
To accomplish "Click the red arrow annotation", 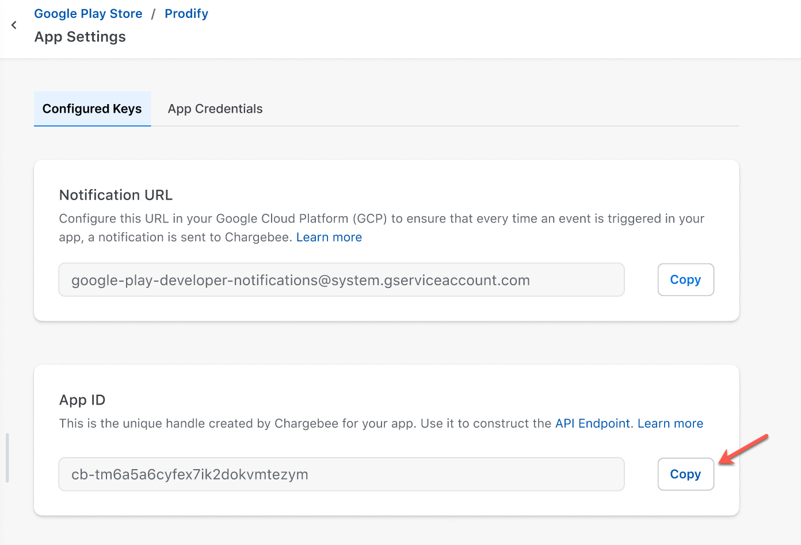I will pyautogui.click(x=744, y=450).
